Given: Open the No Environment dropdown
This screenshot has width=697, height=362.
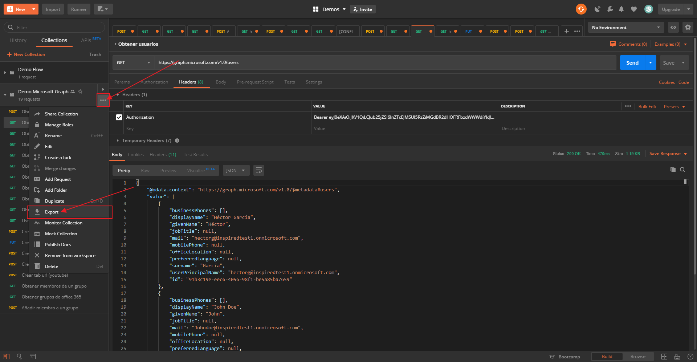Looking at the screenshot, I should (625, 27).
